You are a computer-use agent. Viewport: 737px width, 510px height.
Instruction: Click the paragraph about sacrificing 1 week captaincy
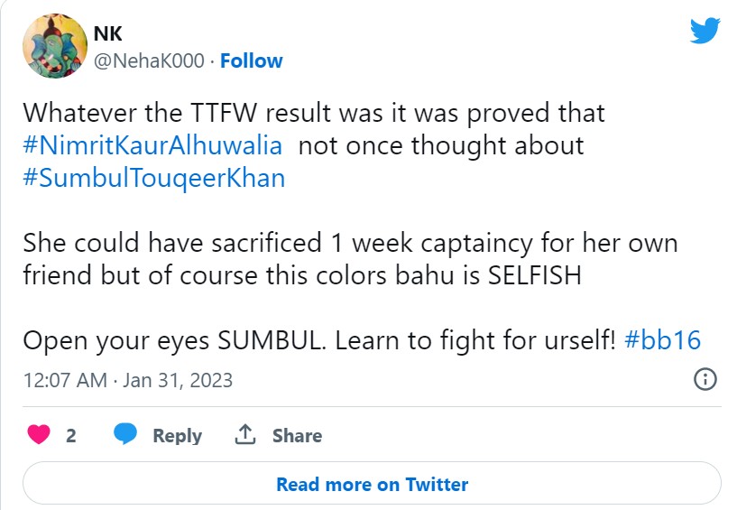(349, 259)
